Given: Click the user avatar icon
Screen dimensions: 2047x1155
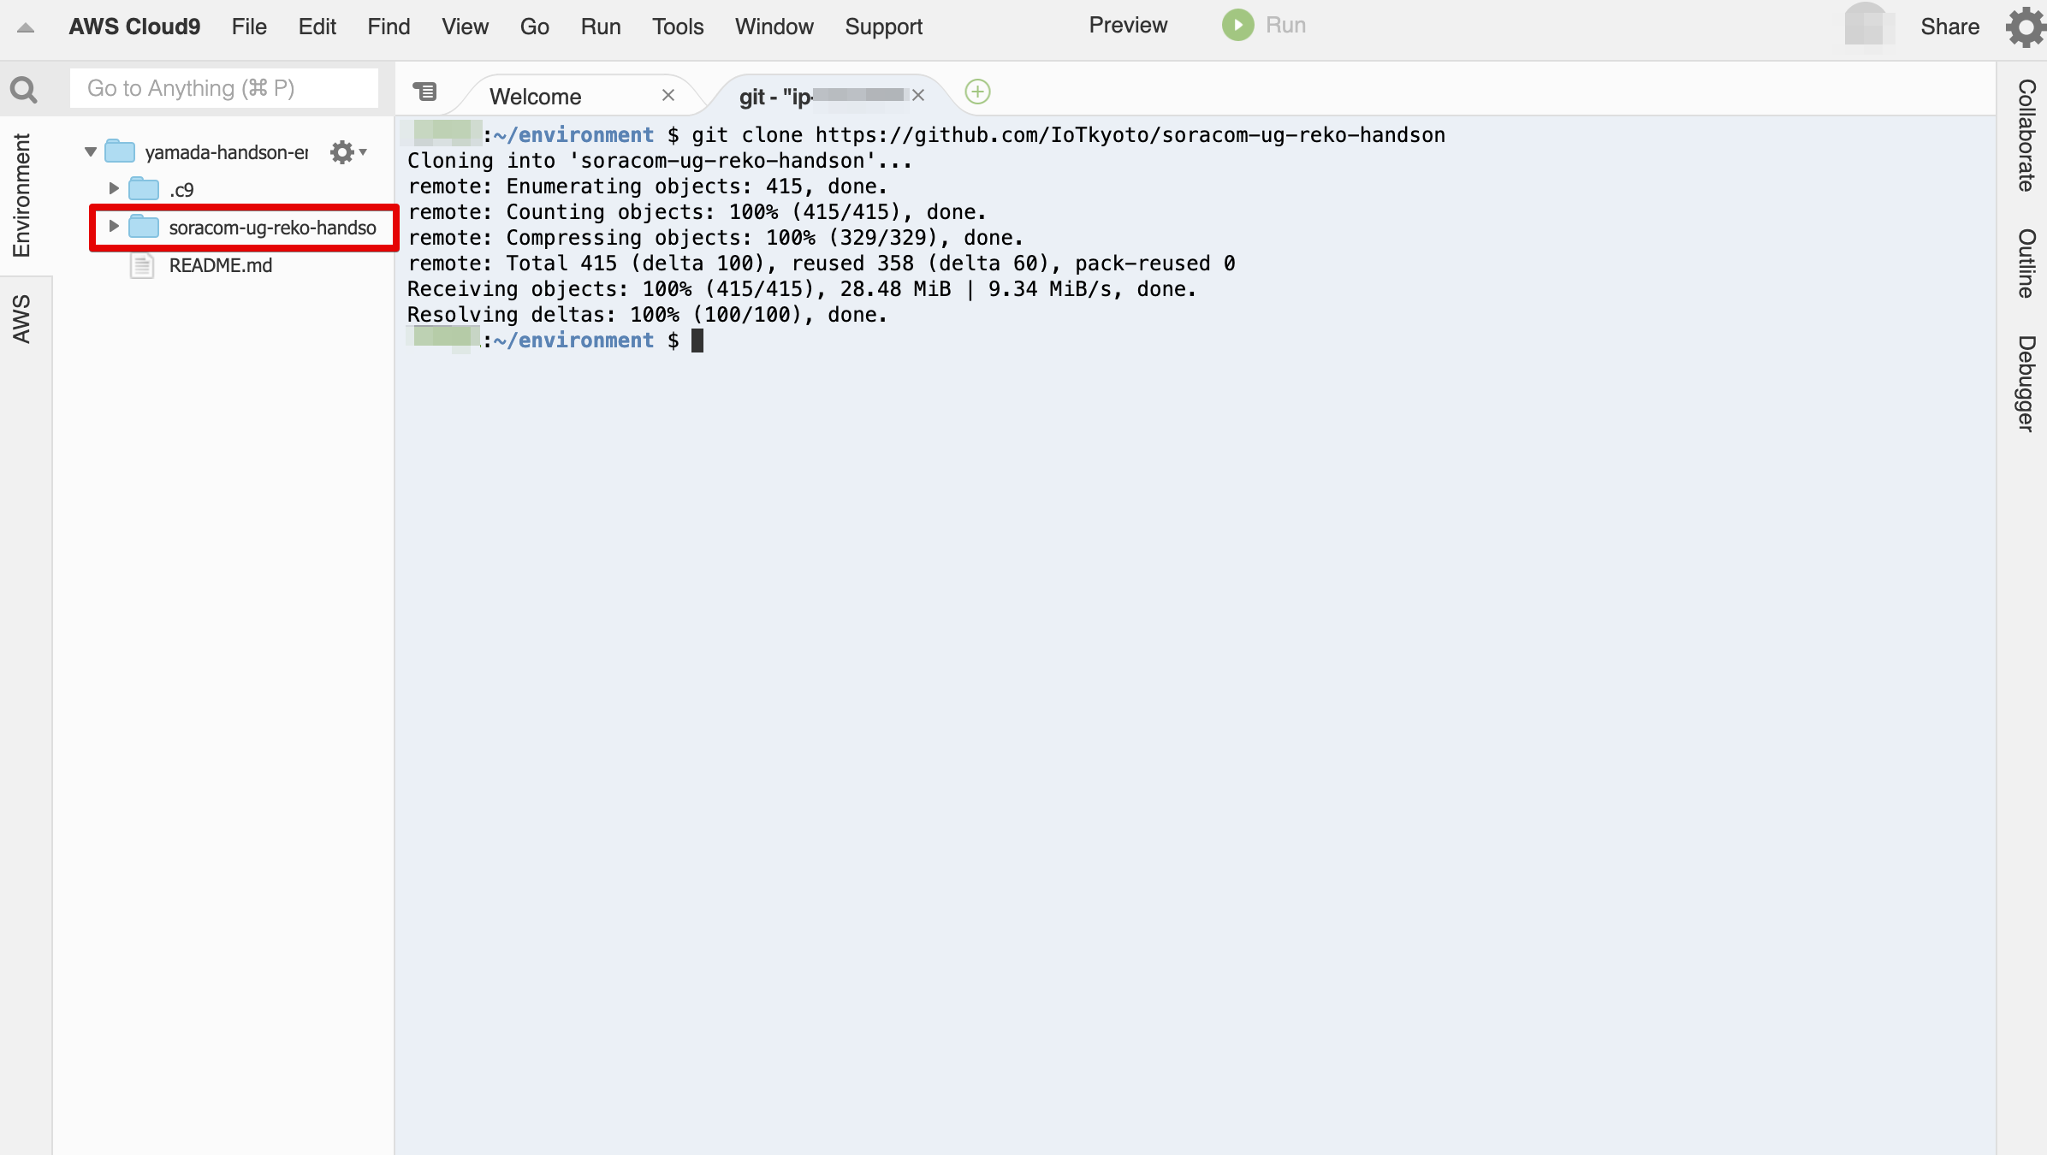Looking at the screenshot, I should [x=1868, y=26].
